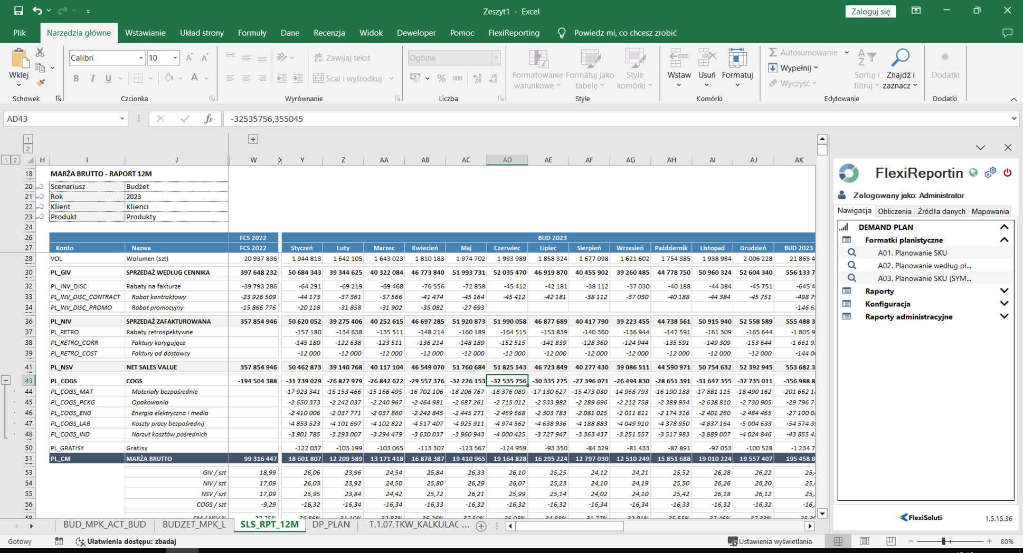
Task: Expand hidden columns with plus button
Action: tap(253, 139)
